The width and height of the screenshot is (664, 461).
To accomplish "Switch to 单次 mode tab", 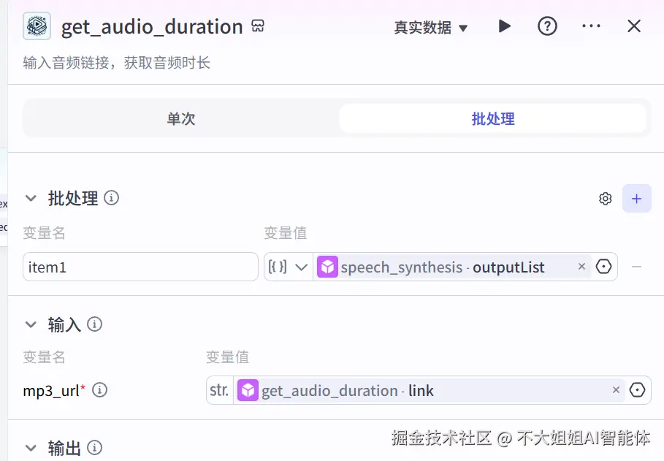I will tap(181, 119).
